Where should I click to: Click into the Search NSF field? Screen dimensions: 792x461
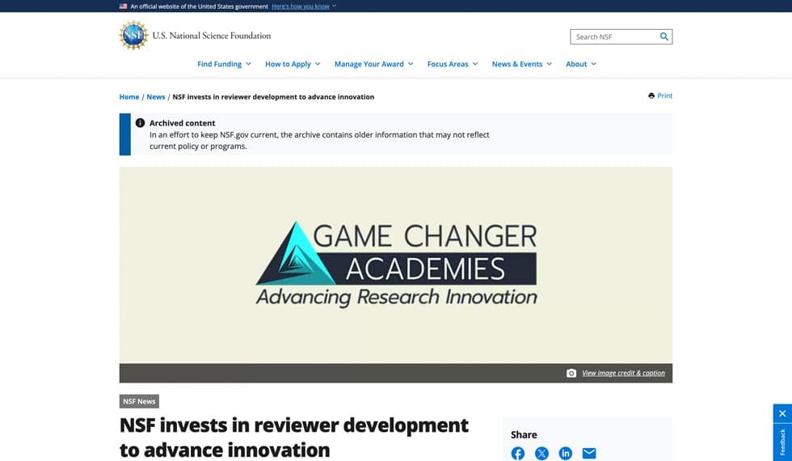click(615, 36)
